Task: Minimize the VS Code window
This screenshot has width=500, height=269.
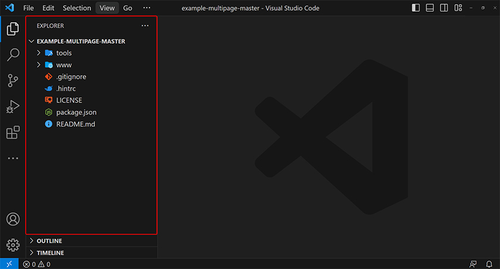Action: click(471, 8)
